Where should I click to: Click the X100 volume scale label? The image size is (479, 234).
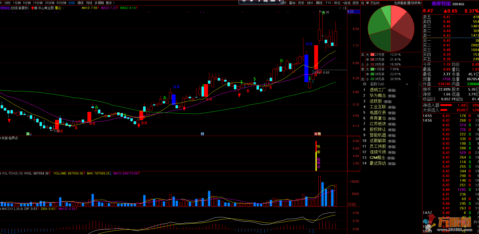click(x=351, y=205)
